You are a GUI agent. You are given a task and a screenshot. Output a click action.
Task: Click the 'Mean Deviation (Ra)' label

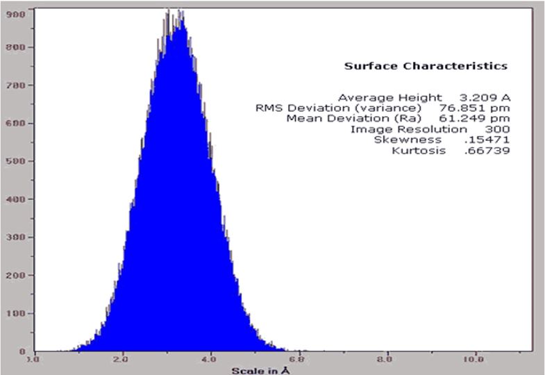click(354, 119)
